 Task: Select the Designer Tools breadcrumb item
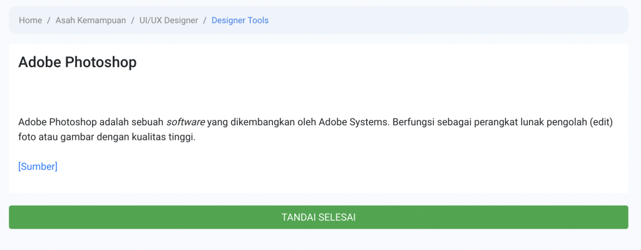tap(240, 20)
